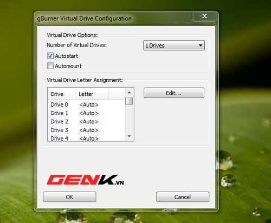
Task: Toggle the Automount checkbox
Action: coord(50,66)
